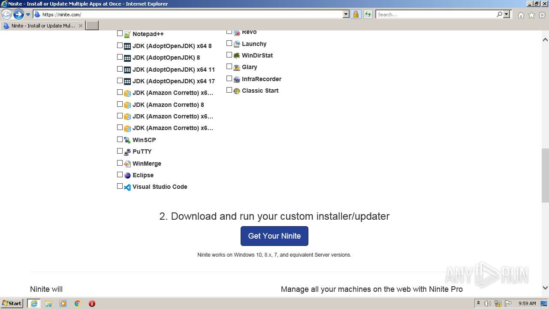The image size is (549, 309).
Task: Open Favorites with the star icon
Action: tap(531, 15)
